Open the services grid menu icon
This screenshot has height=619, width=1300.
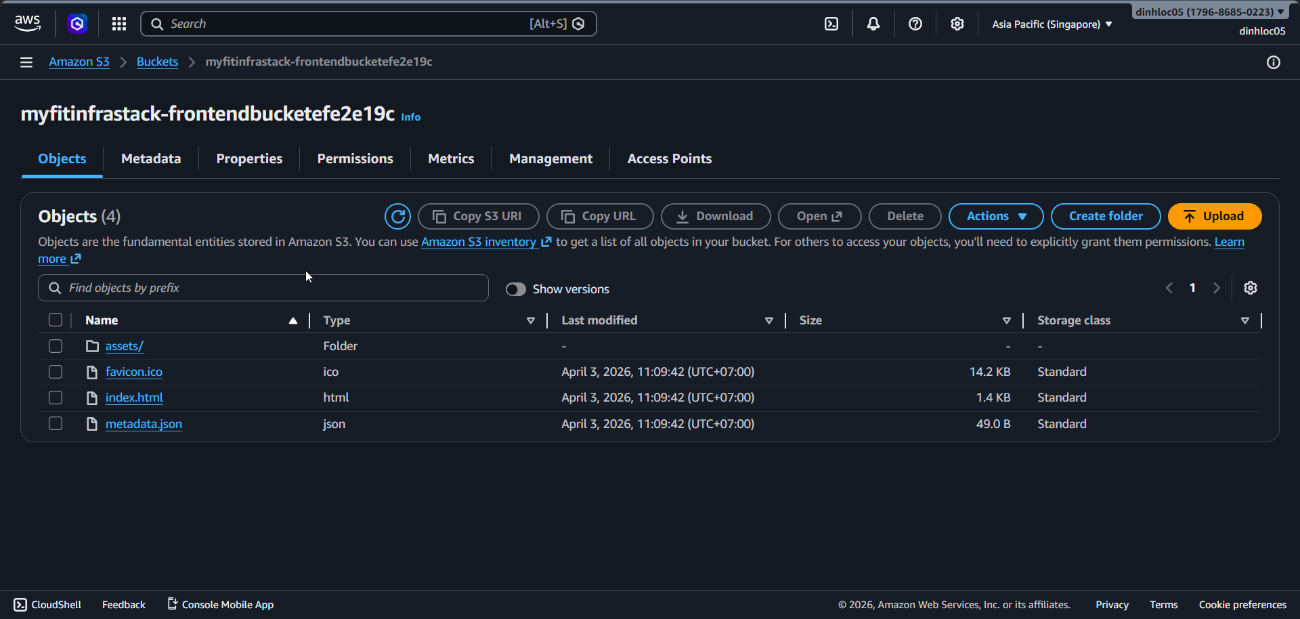(119, 24)
